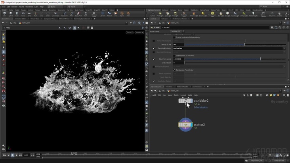The height and width of the screenshot is (163, 290).
Task: Click the scatter2 node in network
Action: (185, 125)
